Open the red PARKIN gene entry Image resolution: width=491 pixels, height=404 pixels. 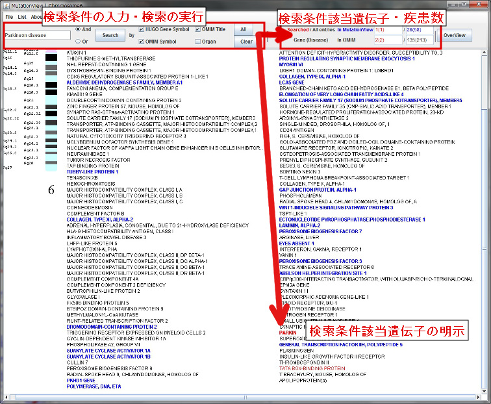click(287, 332)
